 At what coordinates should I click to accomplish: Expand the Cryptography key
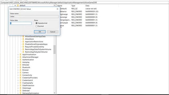[x=18, y=83]
